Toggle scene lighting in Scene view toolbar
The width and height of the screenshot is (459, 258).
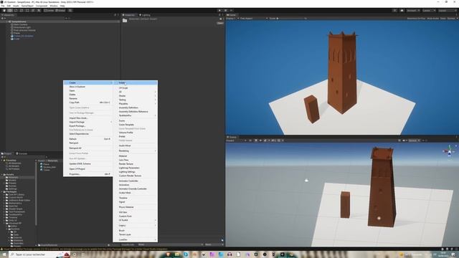[255, 140]
